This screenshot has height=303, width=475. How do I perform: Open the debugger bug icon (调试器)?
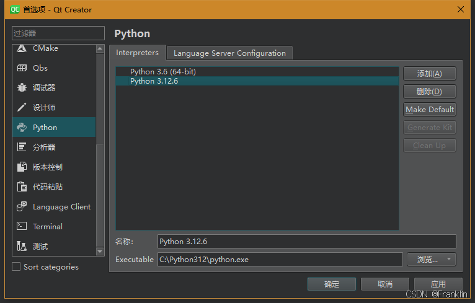point(22,88)
